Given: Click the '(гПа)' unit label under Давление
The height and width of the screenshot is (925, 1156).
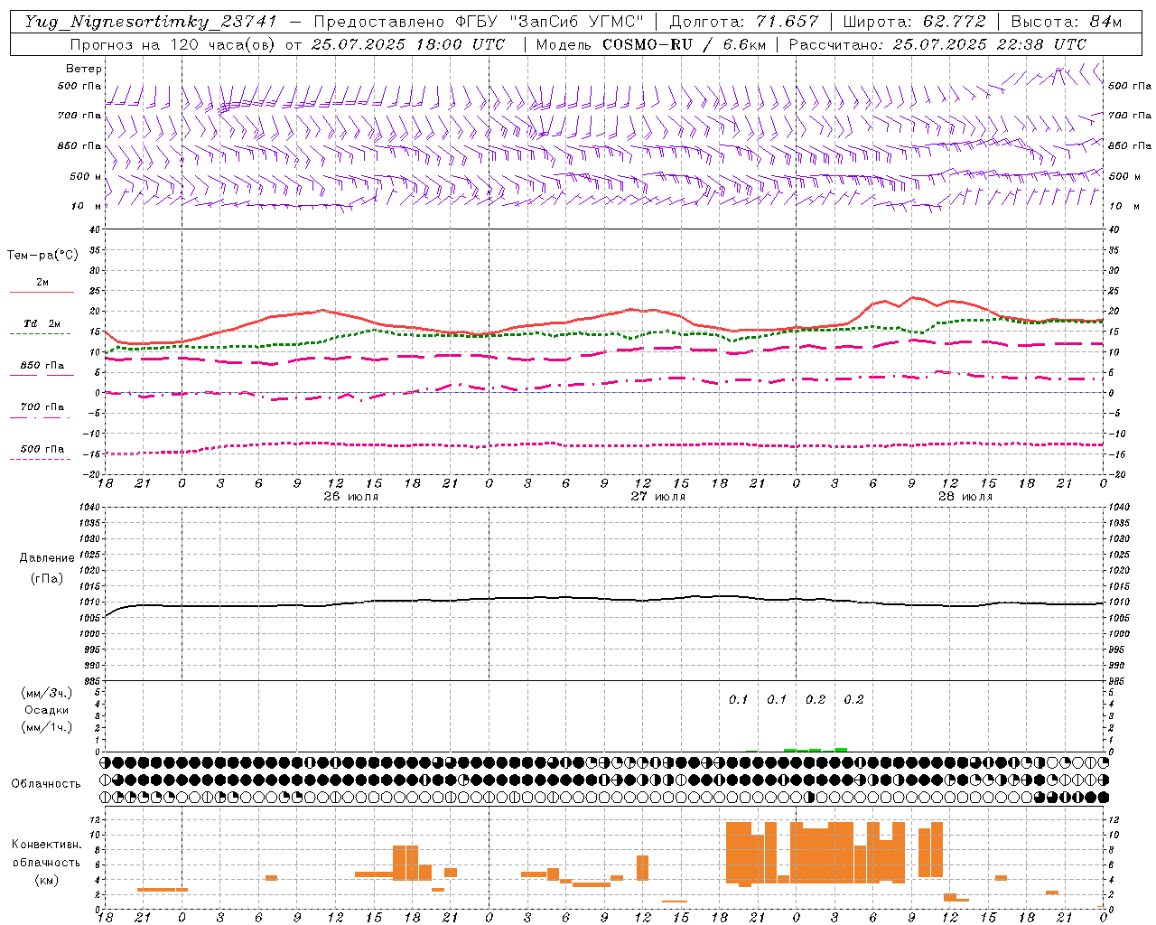Looking at the screenshot, I should [x=46, y=579].
